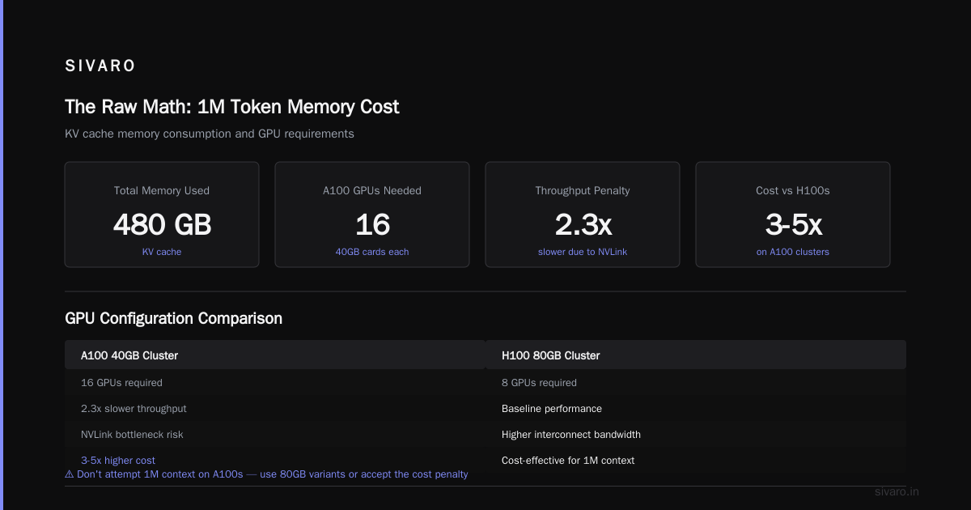Click the SIVARO logo text
971x510 pixels.
(x=100, y=66)
